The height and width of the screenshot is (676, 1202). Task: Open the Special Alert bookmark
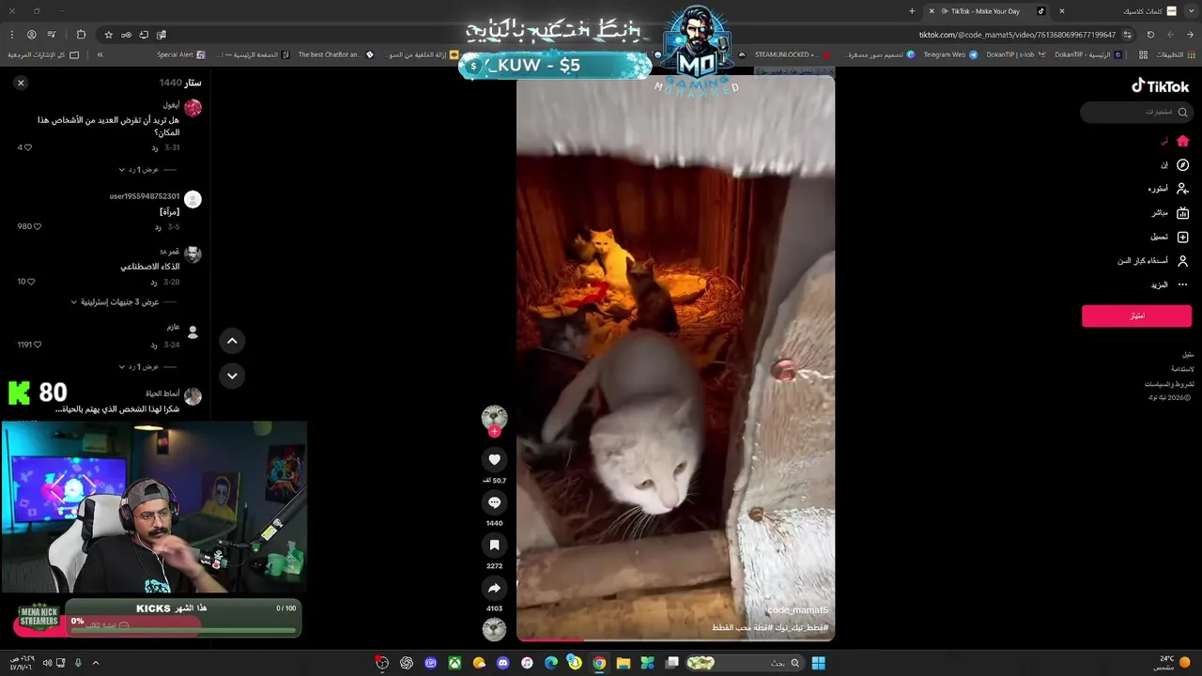[x=180, y=54]
